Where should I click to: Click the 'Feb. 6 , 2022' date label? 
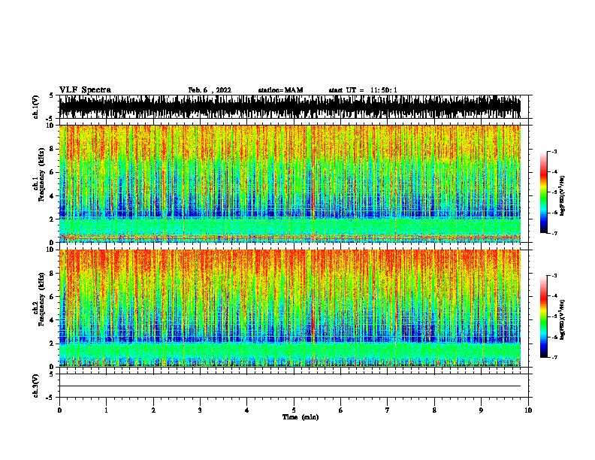(x=210, y=90)
